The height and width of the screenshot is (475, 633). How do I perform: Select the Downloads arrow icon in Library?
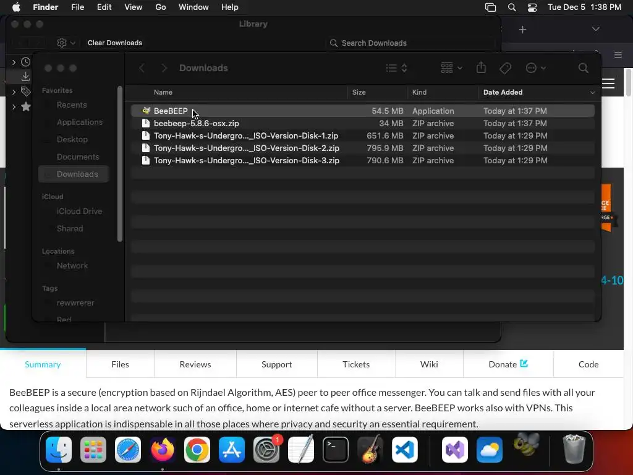pyautogui.click(x=25, y=76)
